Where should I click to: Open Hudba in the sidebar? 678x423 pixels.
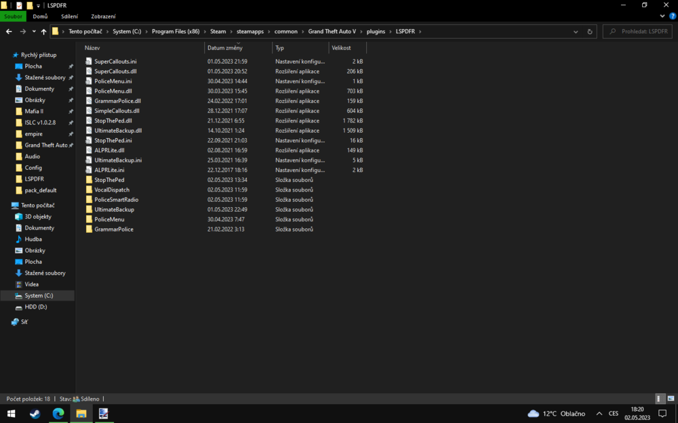[33, 239]
